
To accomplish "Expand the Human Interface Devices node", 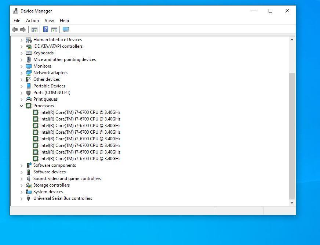I will tap(21, 40).
